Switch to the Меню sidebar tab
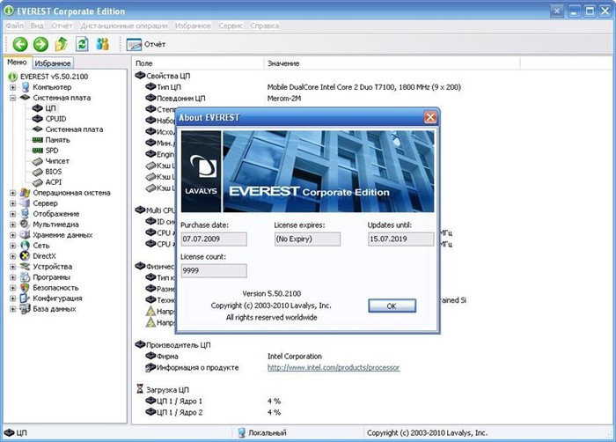This screenshot has height=442, width=616. point(17,63)
